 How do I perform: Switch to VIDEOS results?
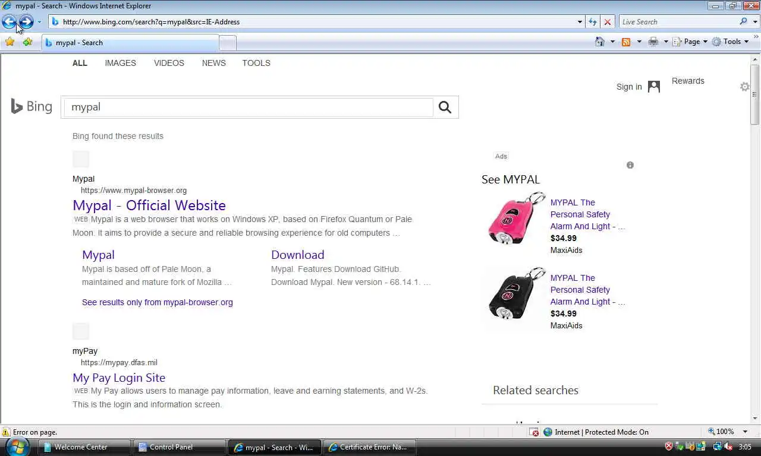coord(169,63)
